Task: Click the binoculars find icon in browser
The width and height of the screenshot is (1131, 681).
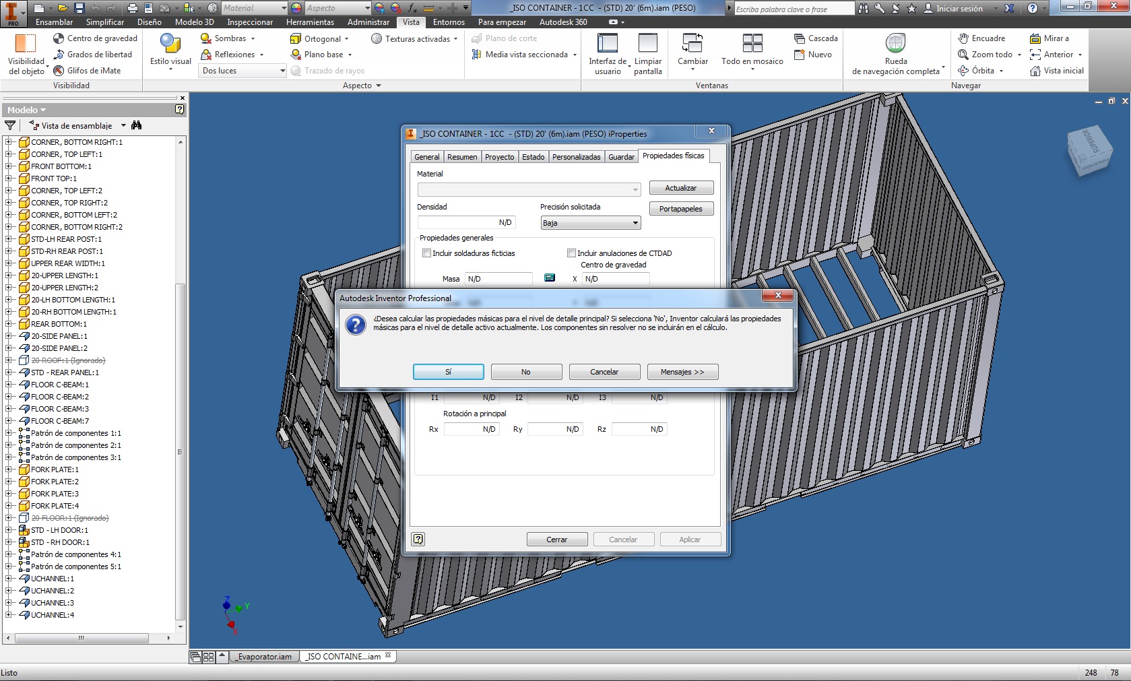Action: [137, 125]
